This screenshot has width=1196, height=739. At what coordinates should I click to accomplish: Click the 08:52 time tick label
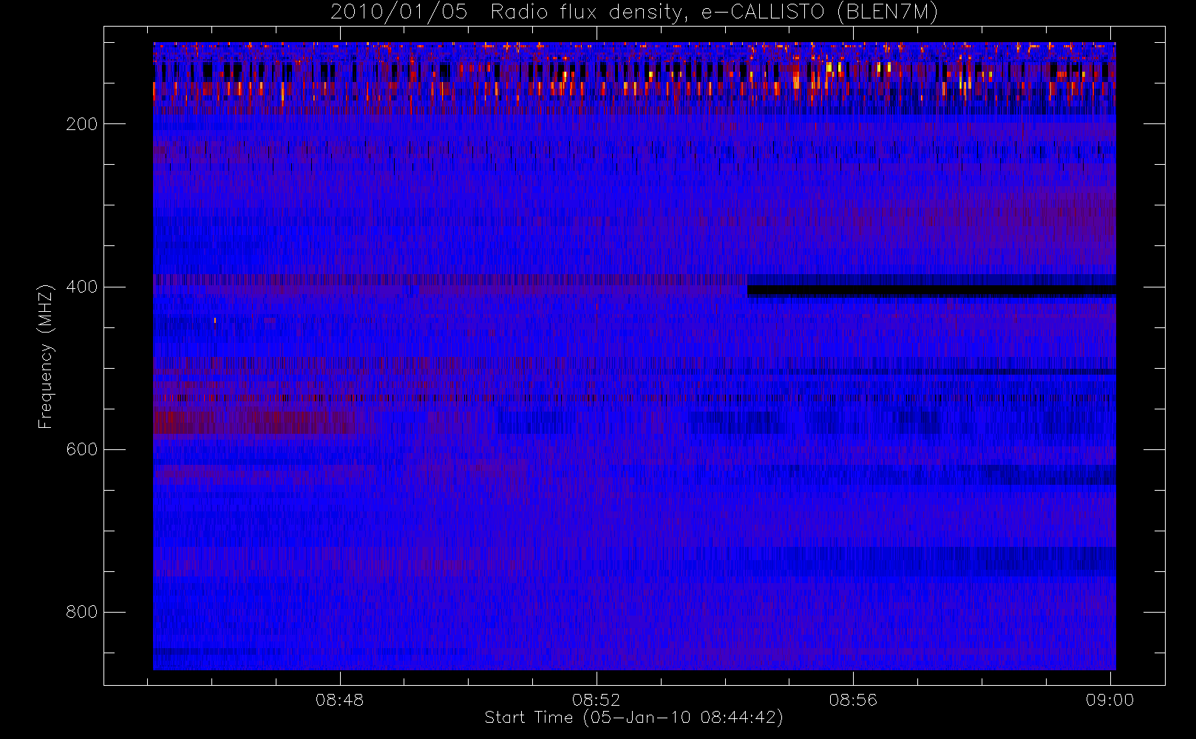click(x=597, y=700)
